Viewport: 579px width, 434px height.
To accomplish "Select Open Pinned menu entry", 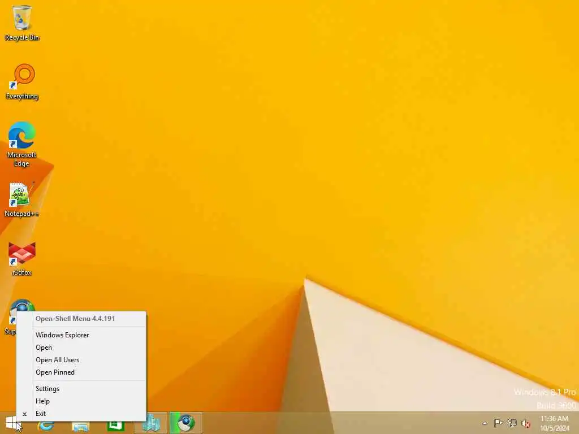I will click(81, 372).
